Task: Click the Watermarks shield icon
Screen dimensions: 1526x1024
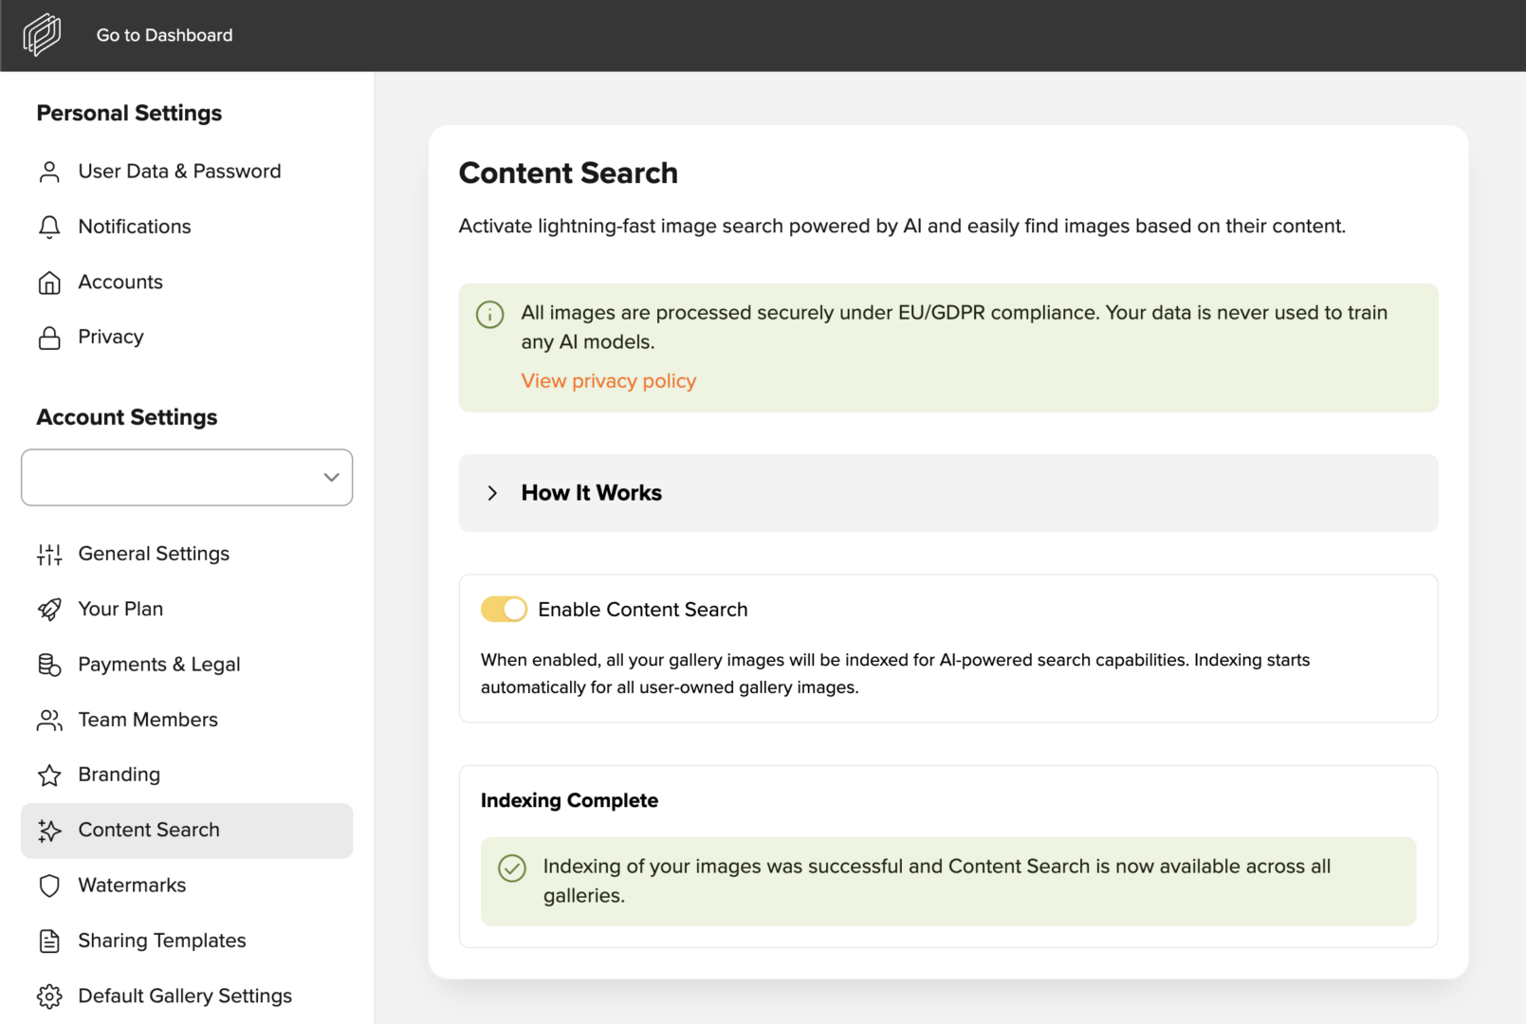Action: point(49,886)
